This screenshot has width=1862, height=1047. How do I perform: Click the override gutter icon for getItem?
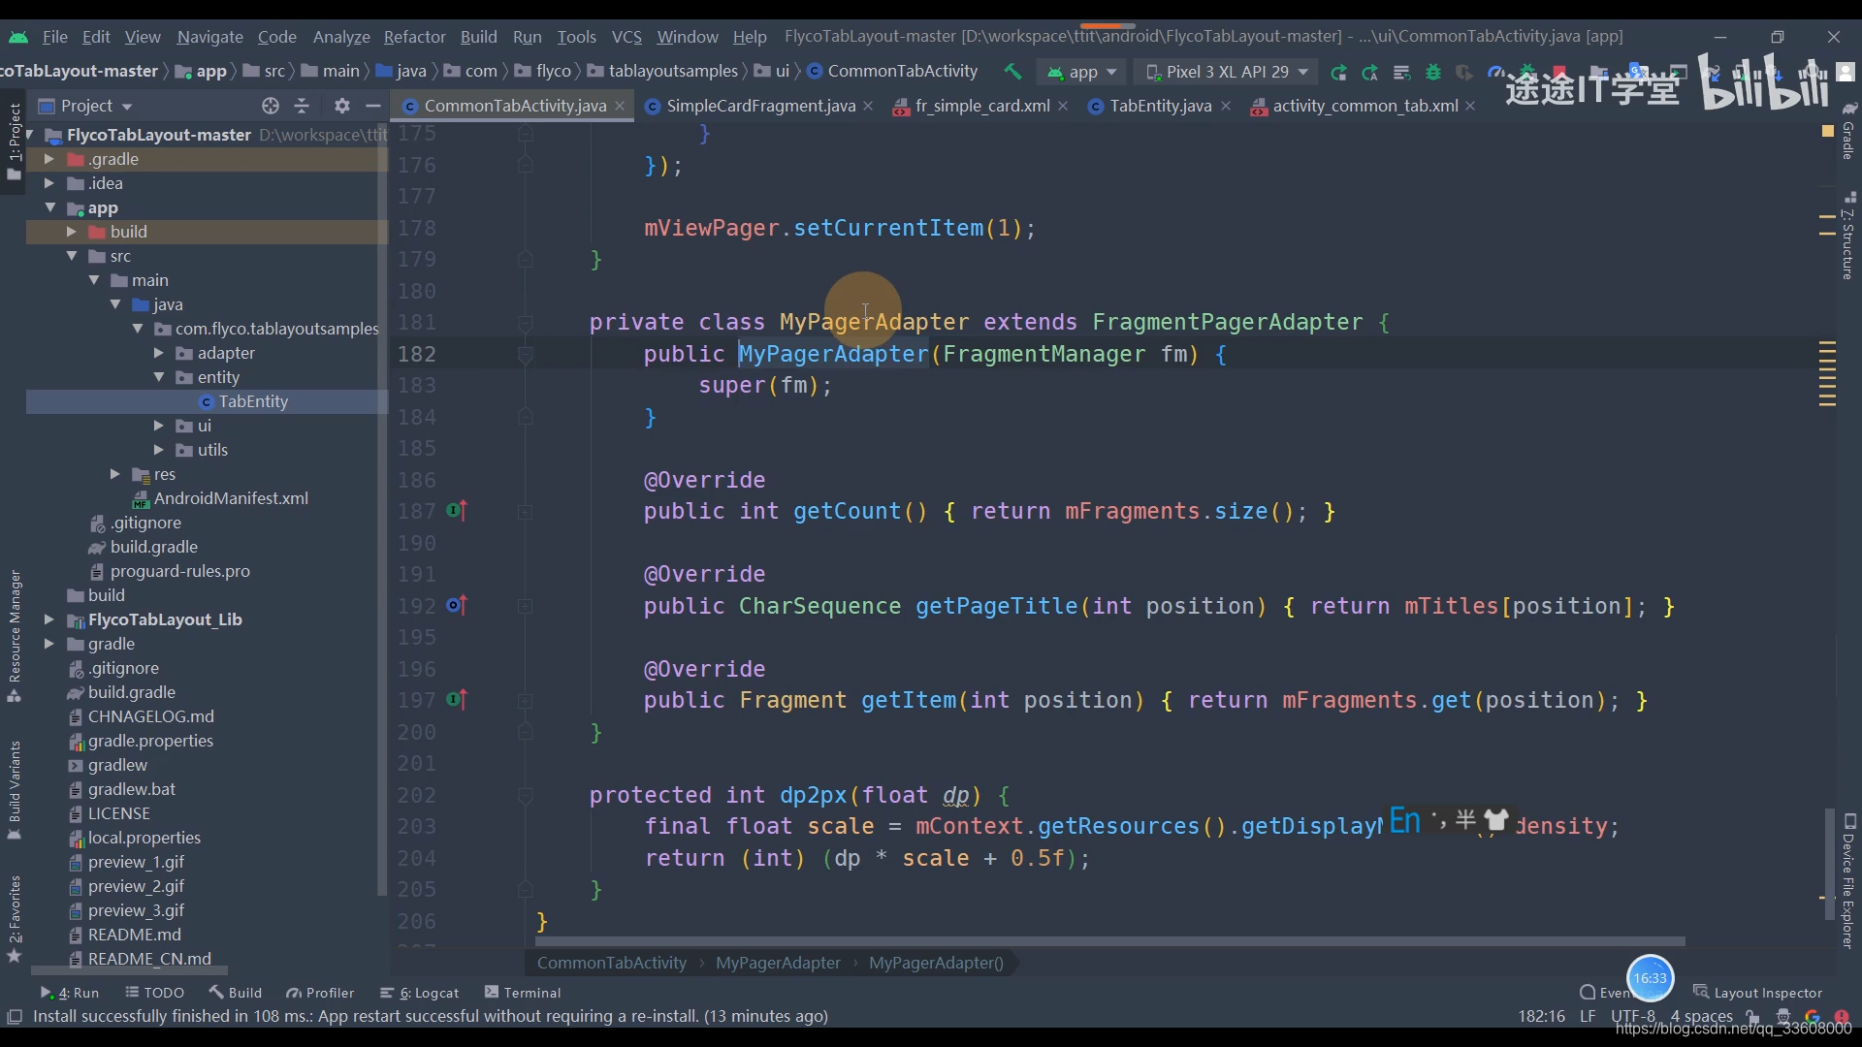457,699
